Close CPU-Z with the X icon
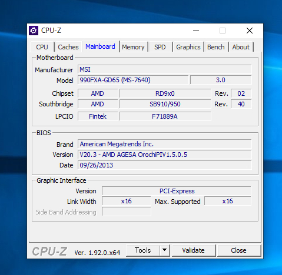This screenshot has width=282, height=275. [x=250, y=31]
